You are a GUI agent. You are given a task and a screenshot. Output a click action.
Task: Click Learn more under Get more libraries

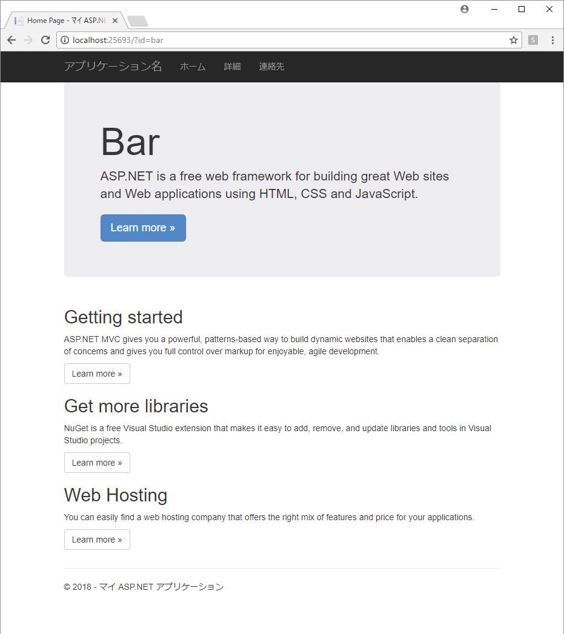(97, 463)
